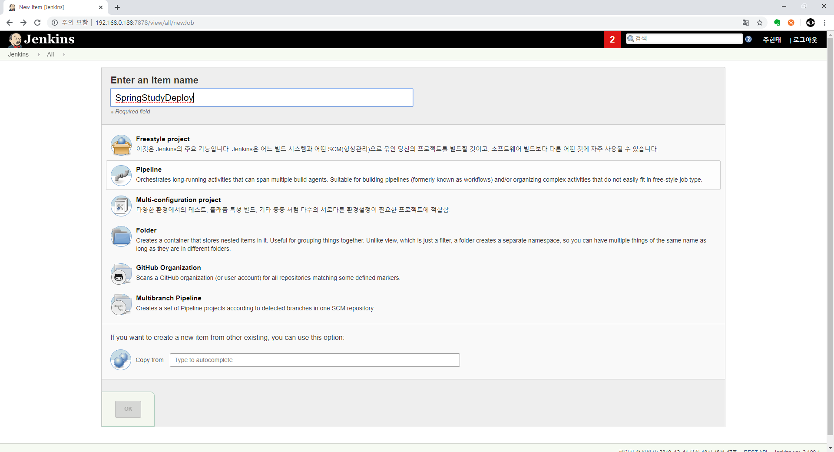Expand the All breadcrumb arrow
This screenshot has width=834, height=452.
(64, 54)
